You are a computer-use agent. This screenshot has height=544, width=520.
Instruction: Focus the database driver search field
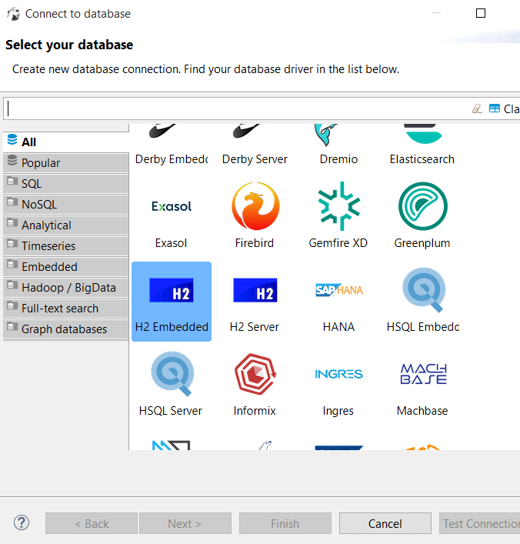tap(236, 108)
